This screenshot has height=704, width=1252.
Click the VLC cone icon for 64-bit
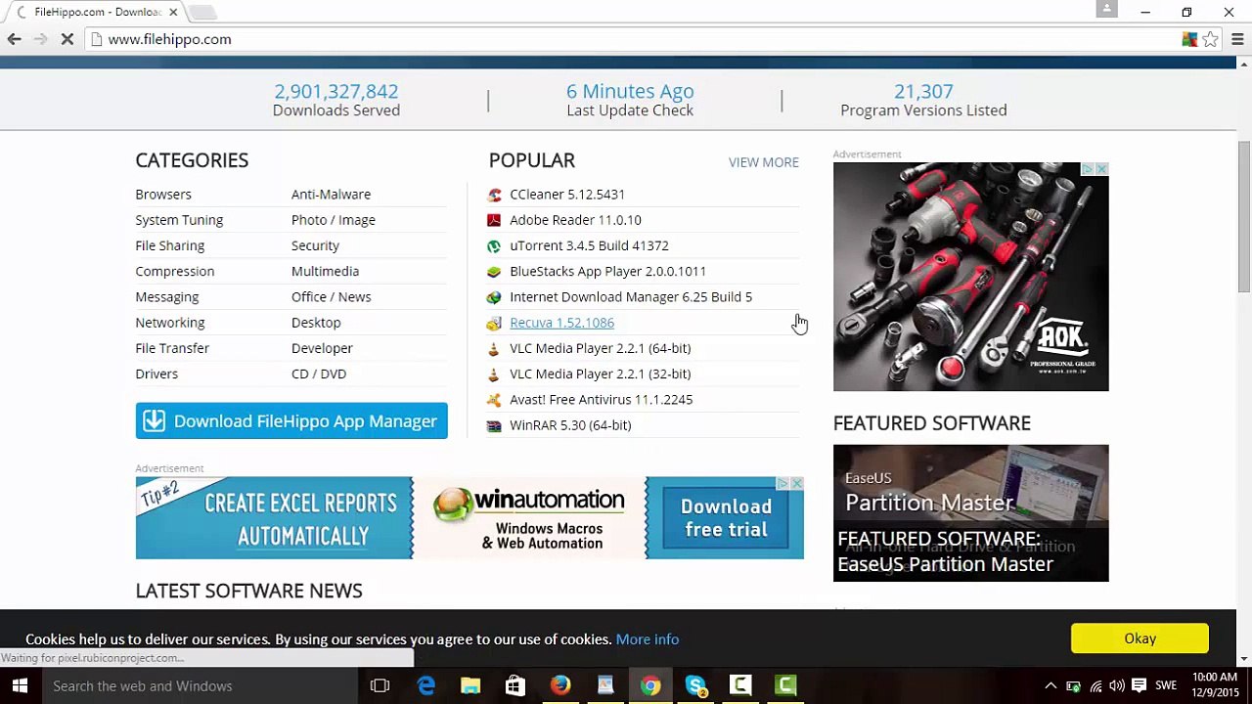(494, 348)
